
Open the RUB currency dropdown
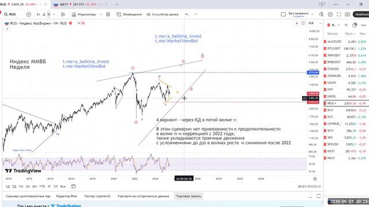pos(315,23)
